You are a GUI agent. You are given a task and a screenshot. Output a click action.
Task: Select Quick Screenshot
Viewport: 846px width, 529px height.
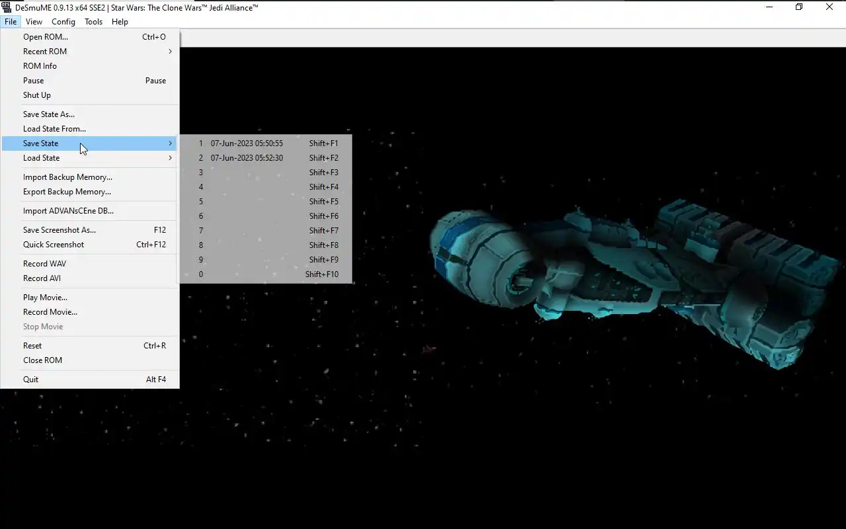click(90, 245)
